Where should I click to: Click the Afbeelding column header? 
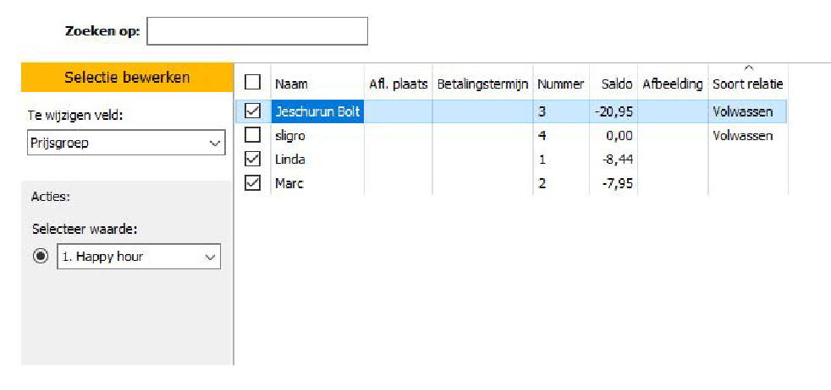pyautogui.click(x=673, y=84)
